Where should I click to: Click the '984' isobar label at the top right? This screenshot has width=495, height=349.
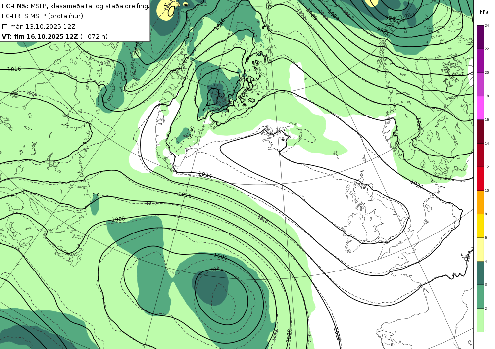tap(390, 18)
